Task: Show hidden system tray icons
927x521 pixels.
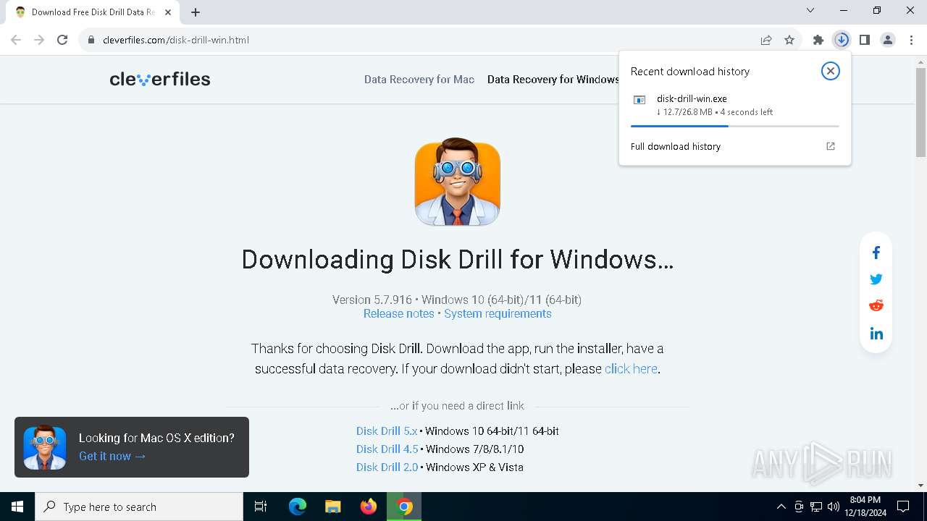Action: 781,507
